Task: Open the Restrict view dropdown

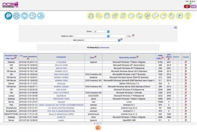Action: [x=92, y=36]
